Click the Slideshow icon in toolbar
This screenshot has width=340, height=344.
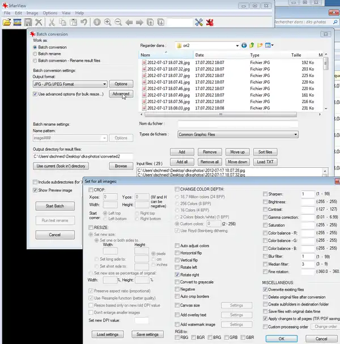tap(18, 23)
